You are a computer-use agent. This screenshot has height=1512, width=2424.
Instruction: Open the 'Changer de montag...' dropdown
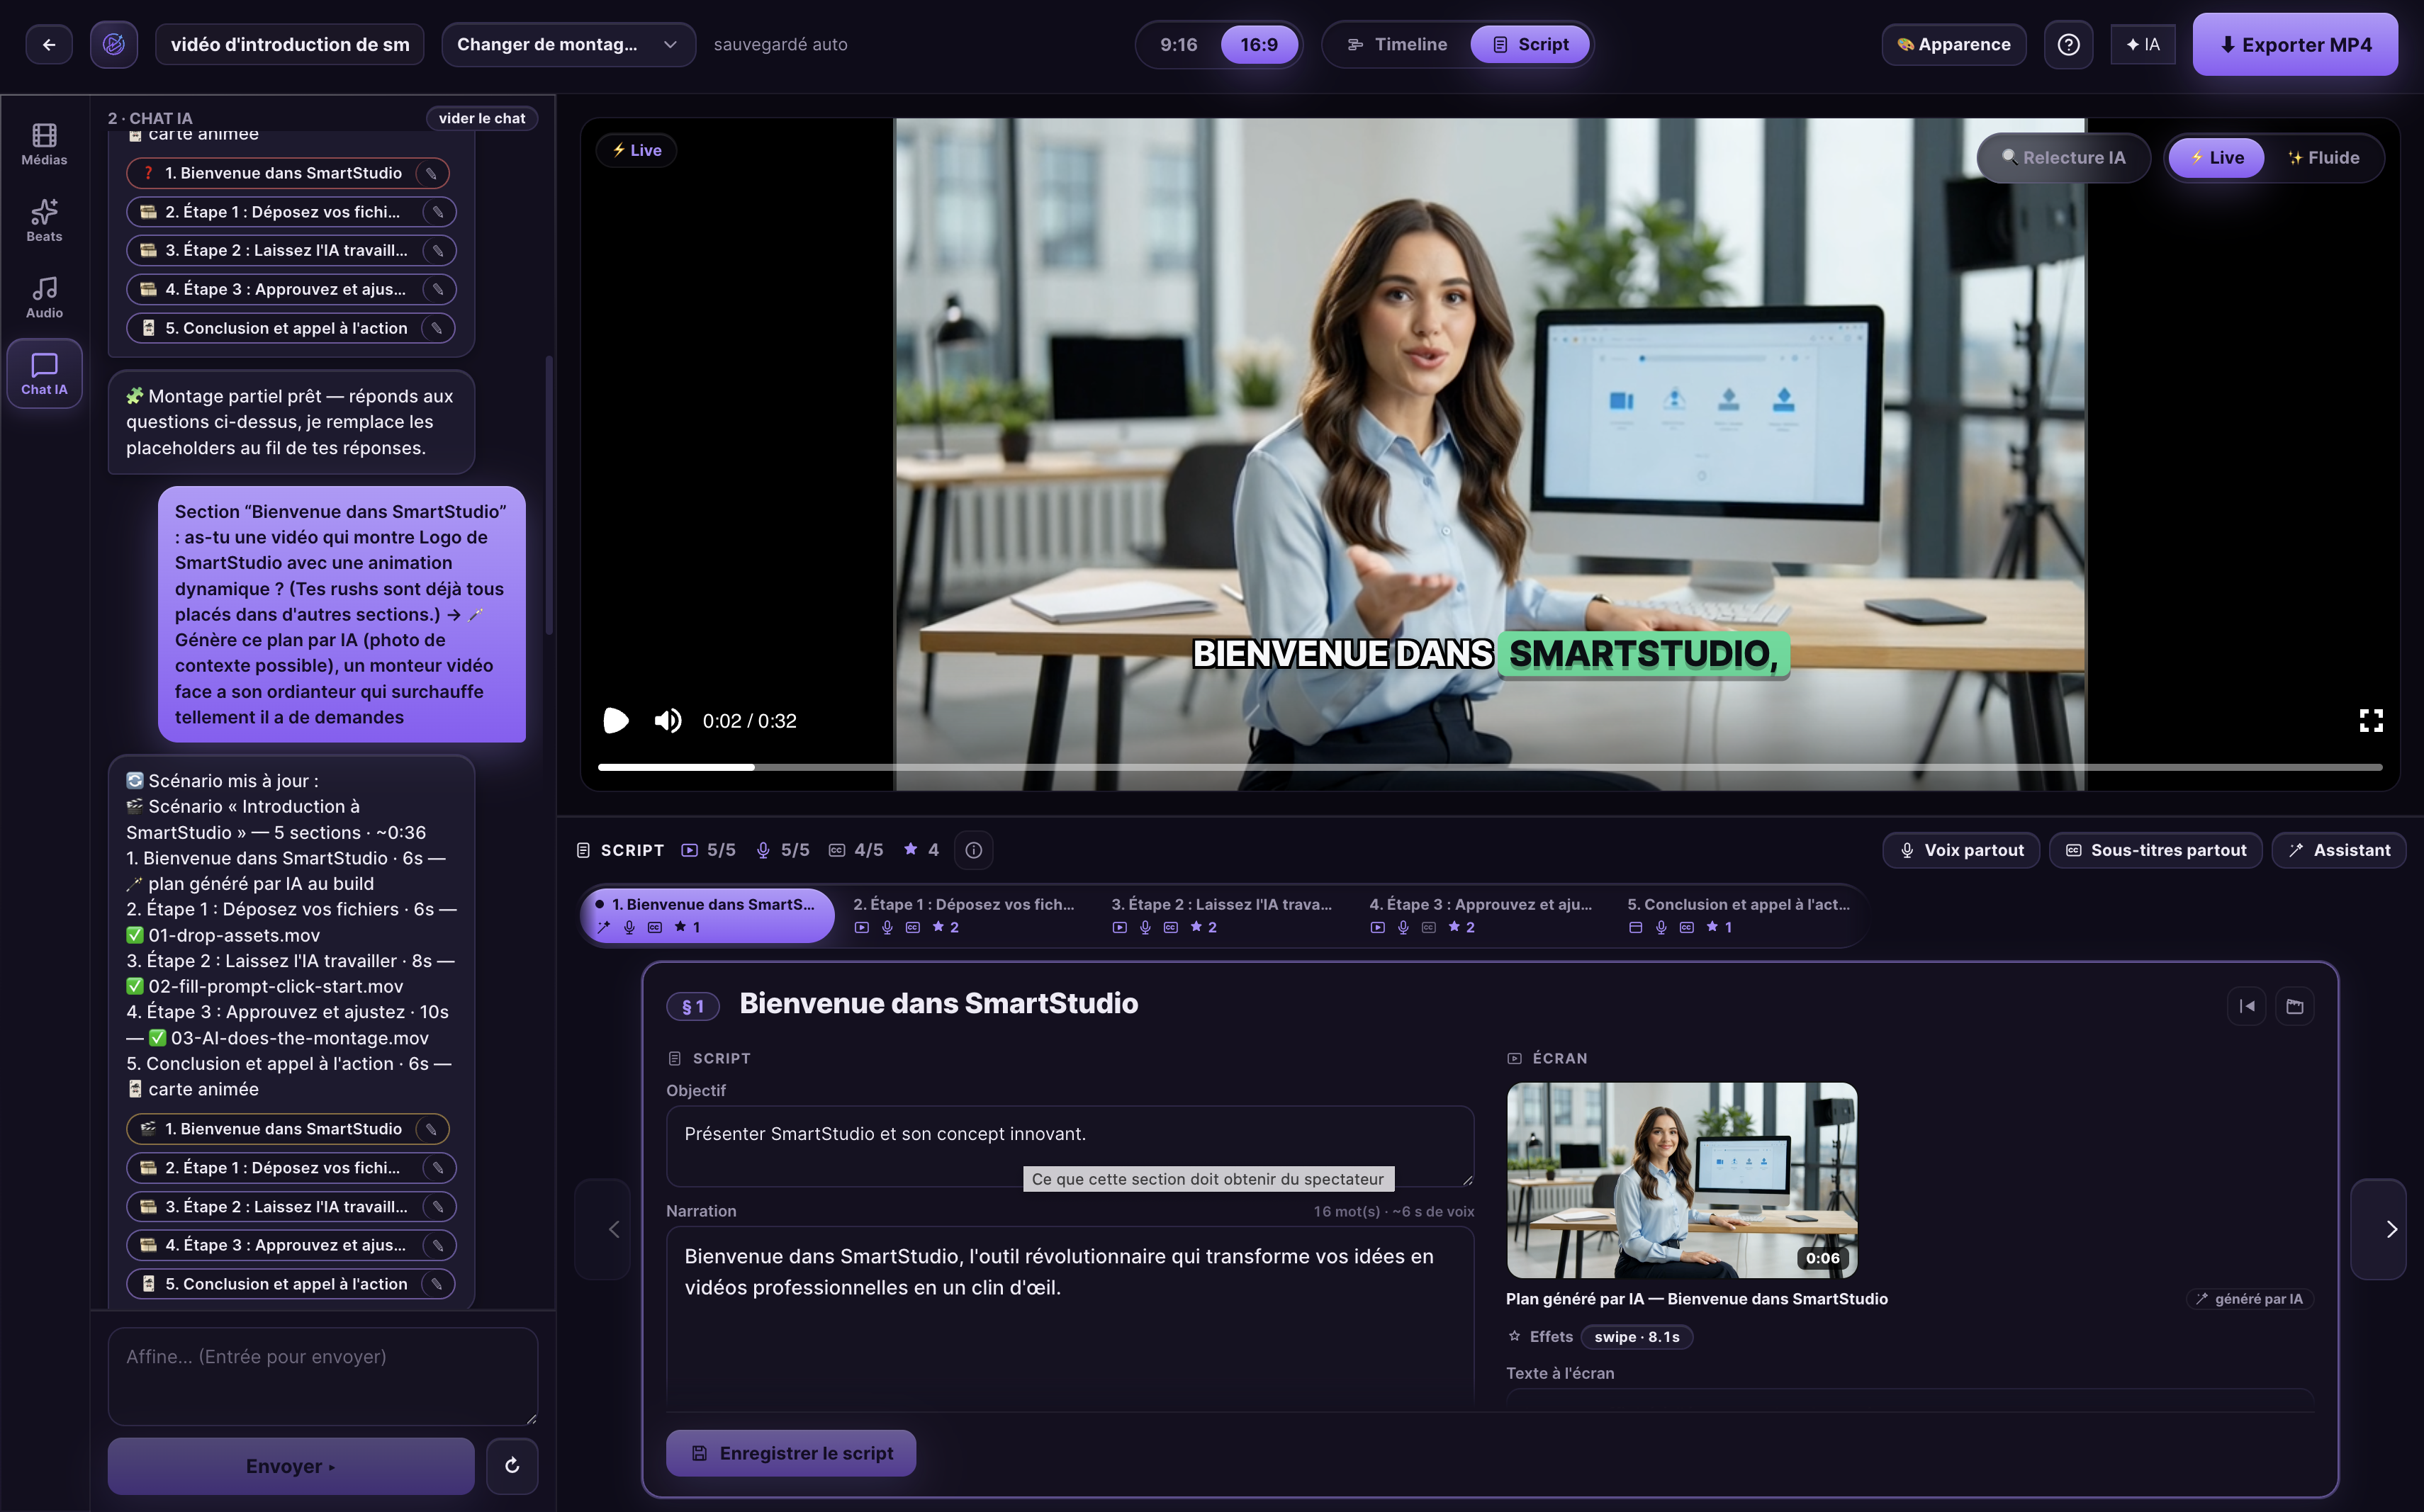pyautogui.click(x=567, y=44)
